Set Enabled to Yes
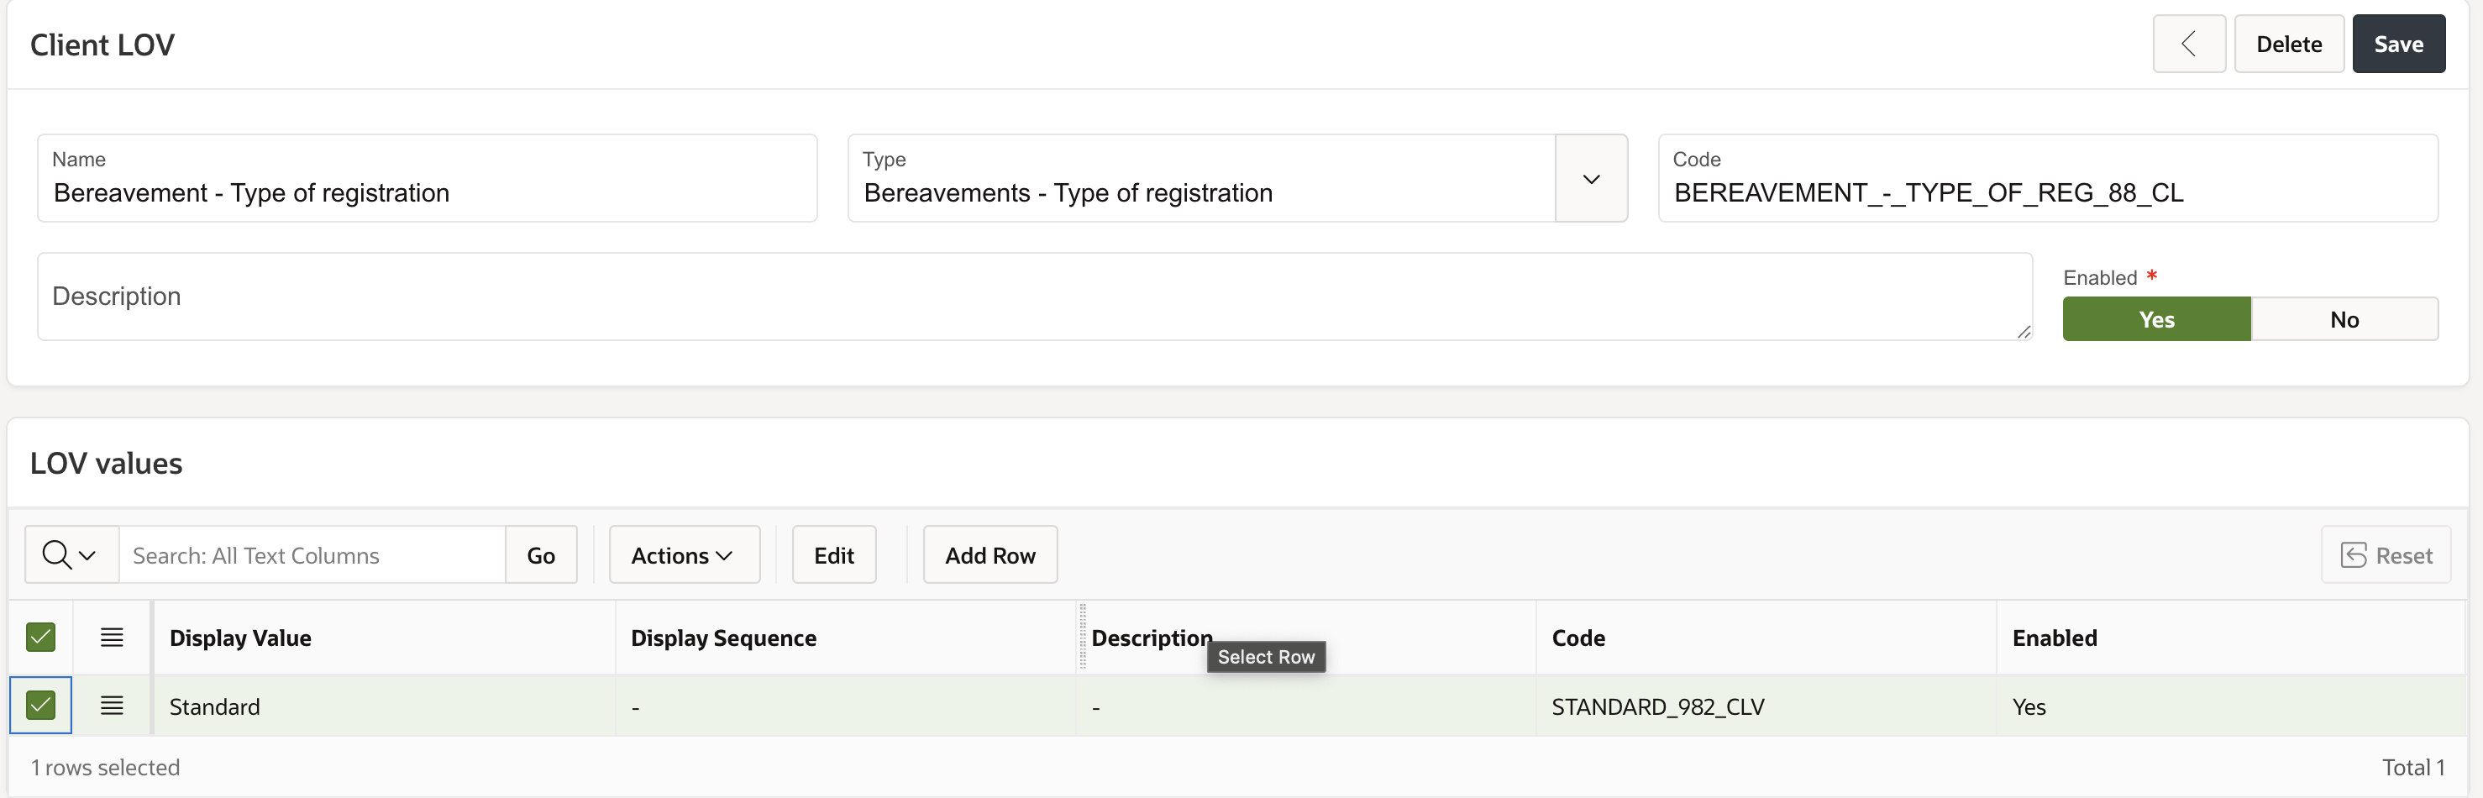This screenshot has width=2483, height=798. click(2155, 320)
